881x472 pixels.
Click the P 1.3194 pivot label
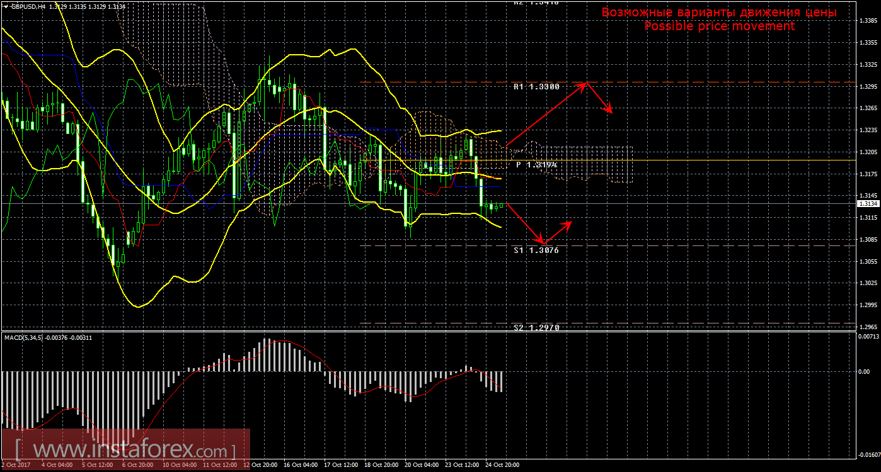[536, 164]
